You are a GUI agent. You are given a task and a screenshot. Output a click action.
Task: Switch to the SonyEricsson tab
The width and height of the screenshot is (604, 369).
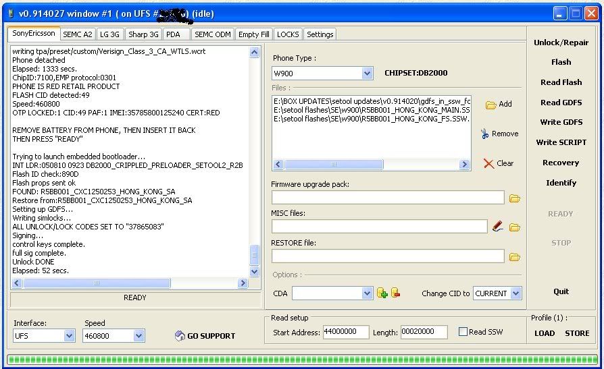(34, 34)
